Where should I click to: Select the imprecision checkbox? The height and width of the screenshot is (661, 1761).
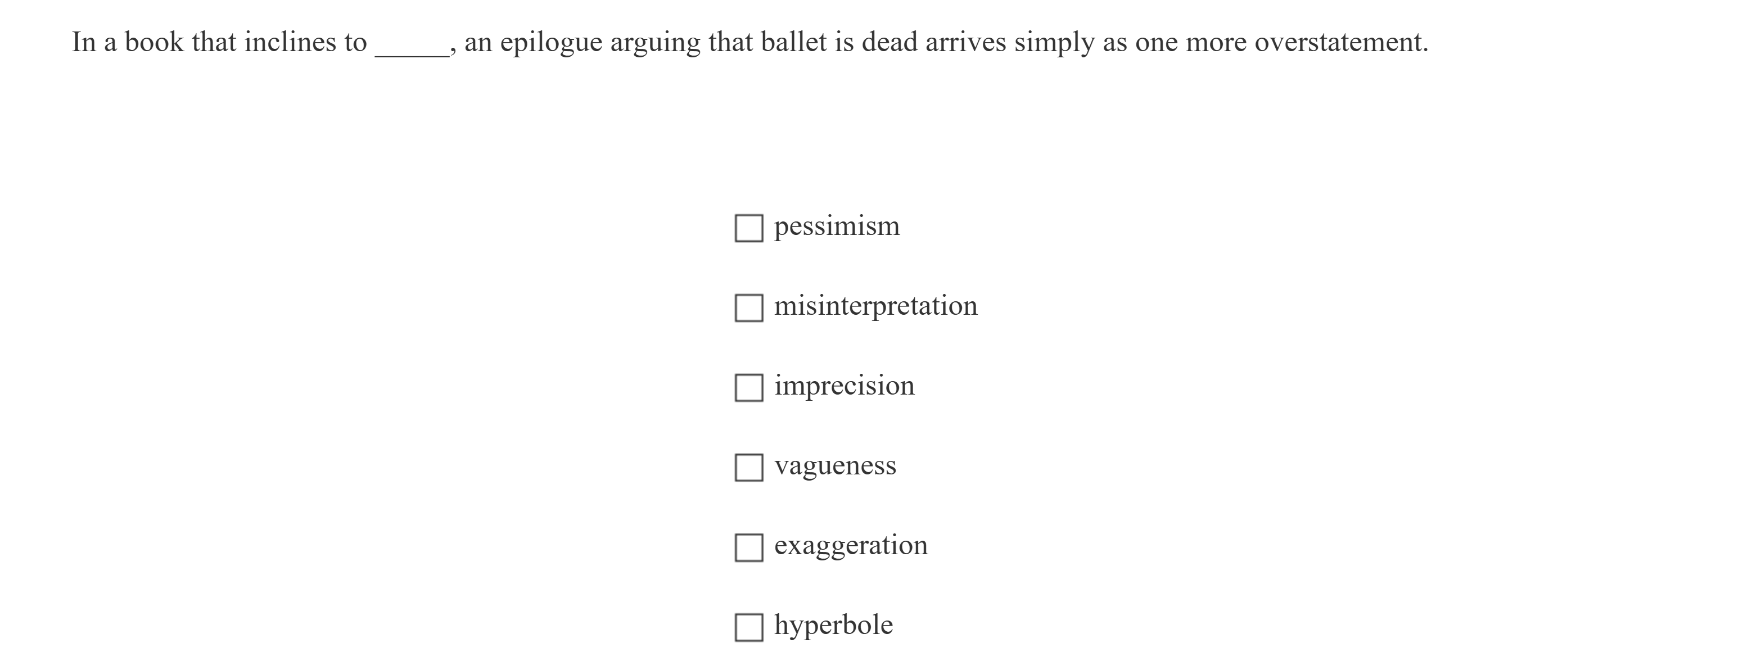(748, 388)
